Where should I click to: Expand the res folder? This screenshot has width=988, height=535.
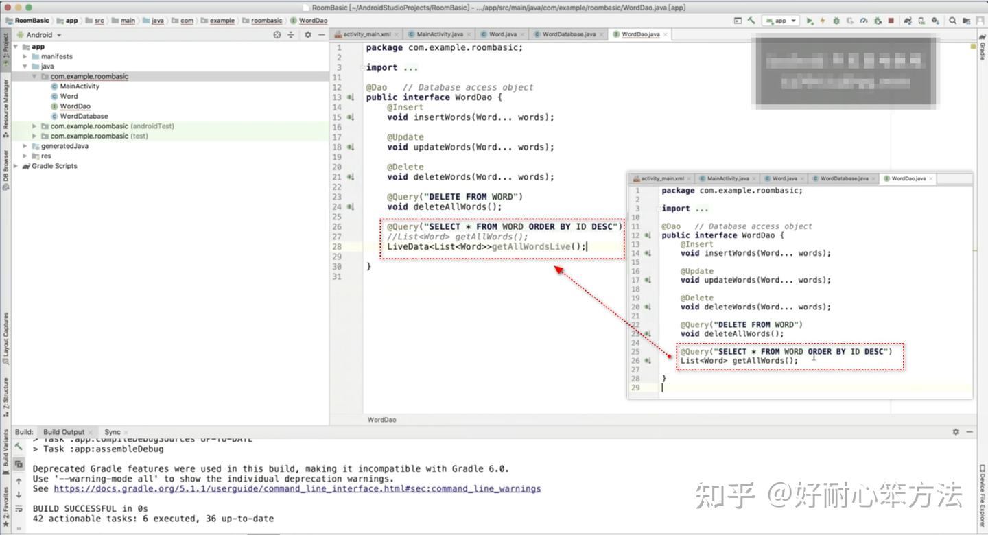click(x=25, y=156)
